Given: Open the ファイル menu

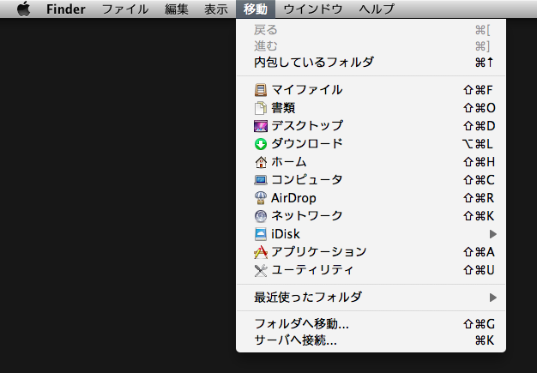Looking at the screenshot, I should tap(125, 9).
